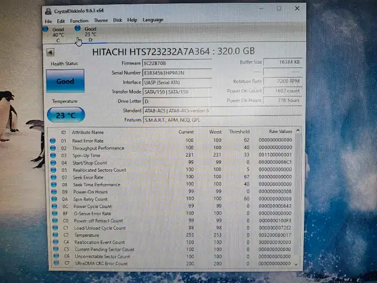Open the Help menu
This screenshot has height=283, width=377.
click(132, 20)
